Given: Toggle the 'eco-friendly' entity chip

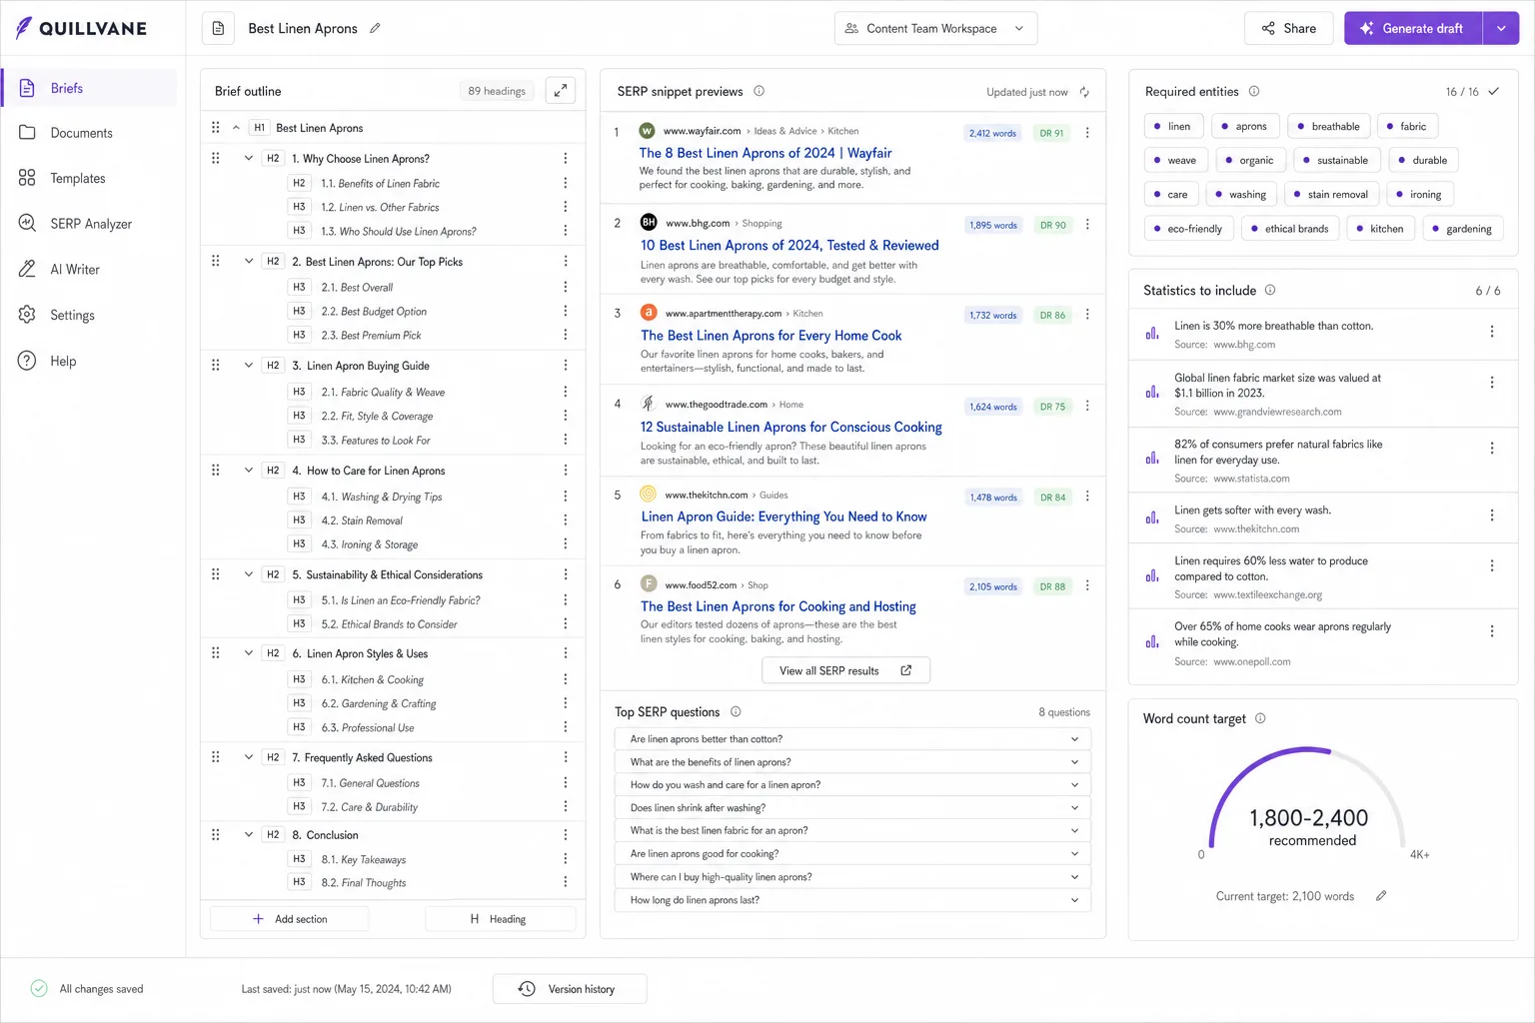Looking at the screenshot, I should coord(1187,229).
